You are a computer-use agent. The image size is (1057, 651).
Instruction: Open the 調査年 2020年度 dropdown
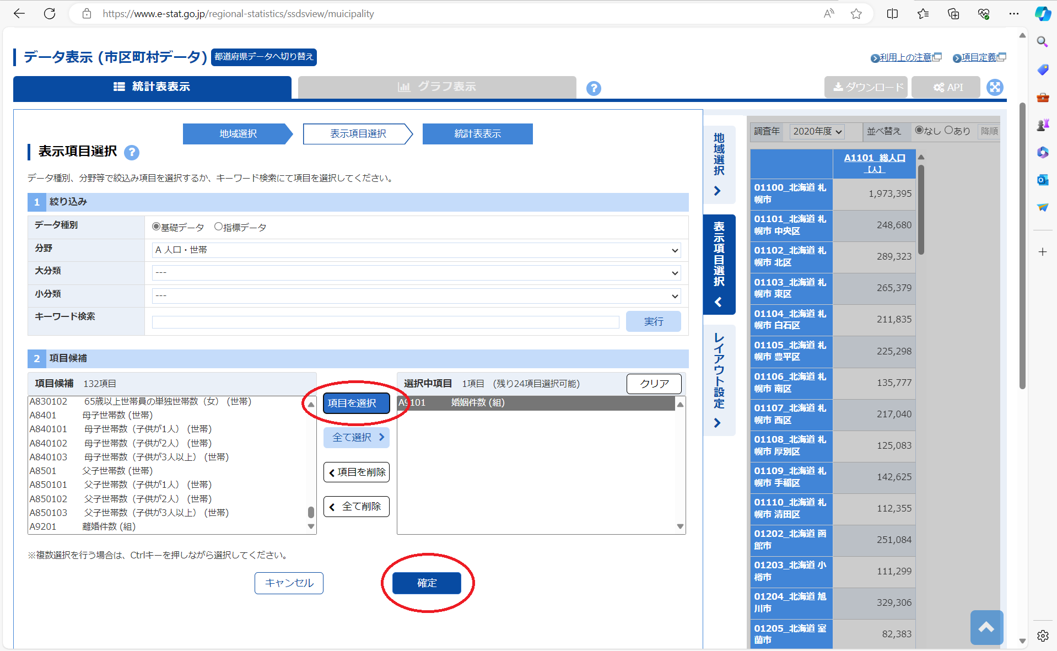point(817,131)
